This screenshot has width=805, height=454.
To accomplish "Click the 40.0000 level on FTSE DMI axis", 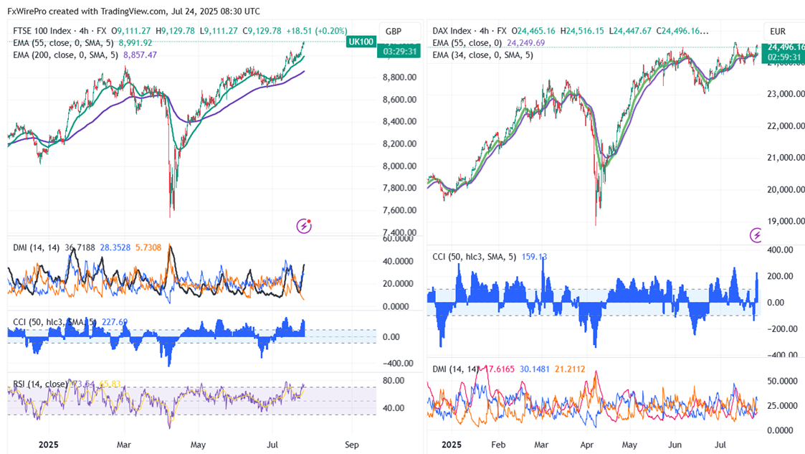I will pyautogui.click(x=398, y=261).
